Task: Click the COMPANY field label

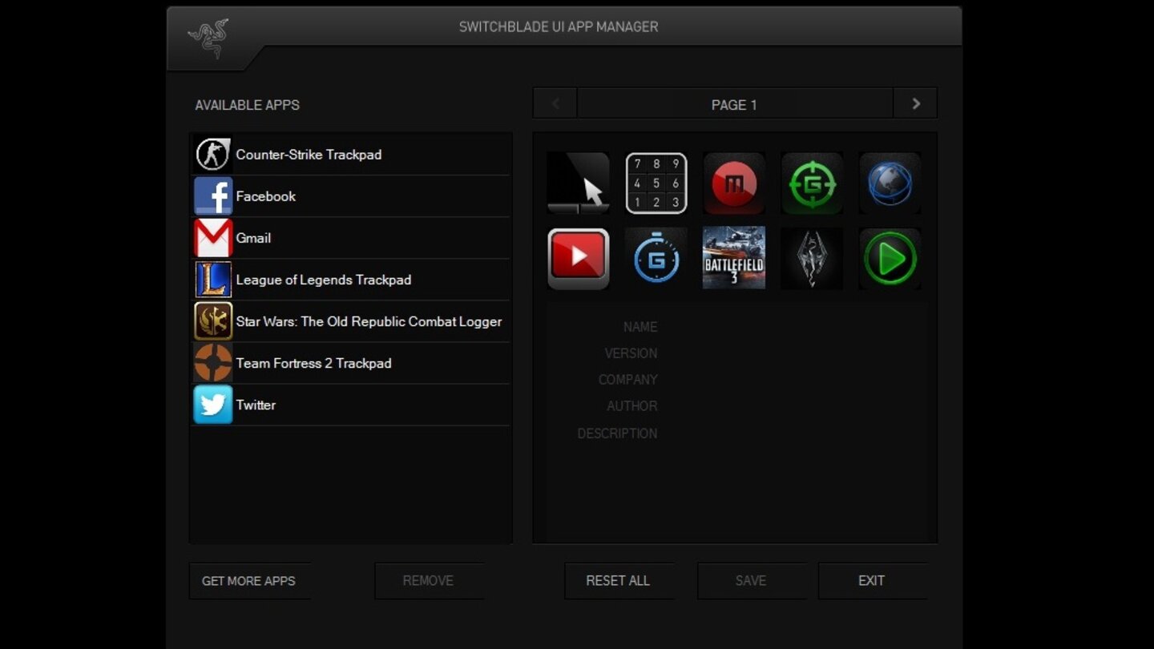Action: point(628,380)
